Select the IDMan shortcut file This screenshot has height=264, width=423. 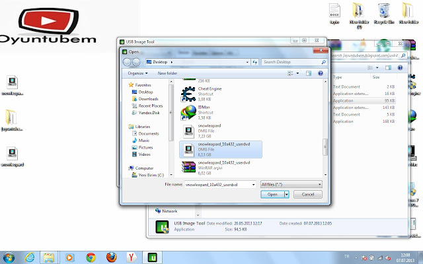pyautogui.click(x=221, y=112)
